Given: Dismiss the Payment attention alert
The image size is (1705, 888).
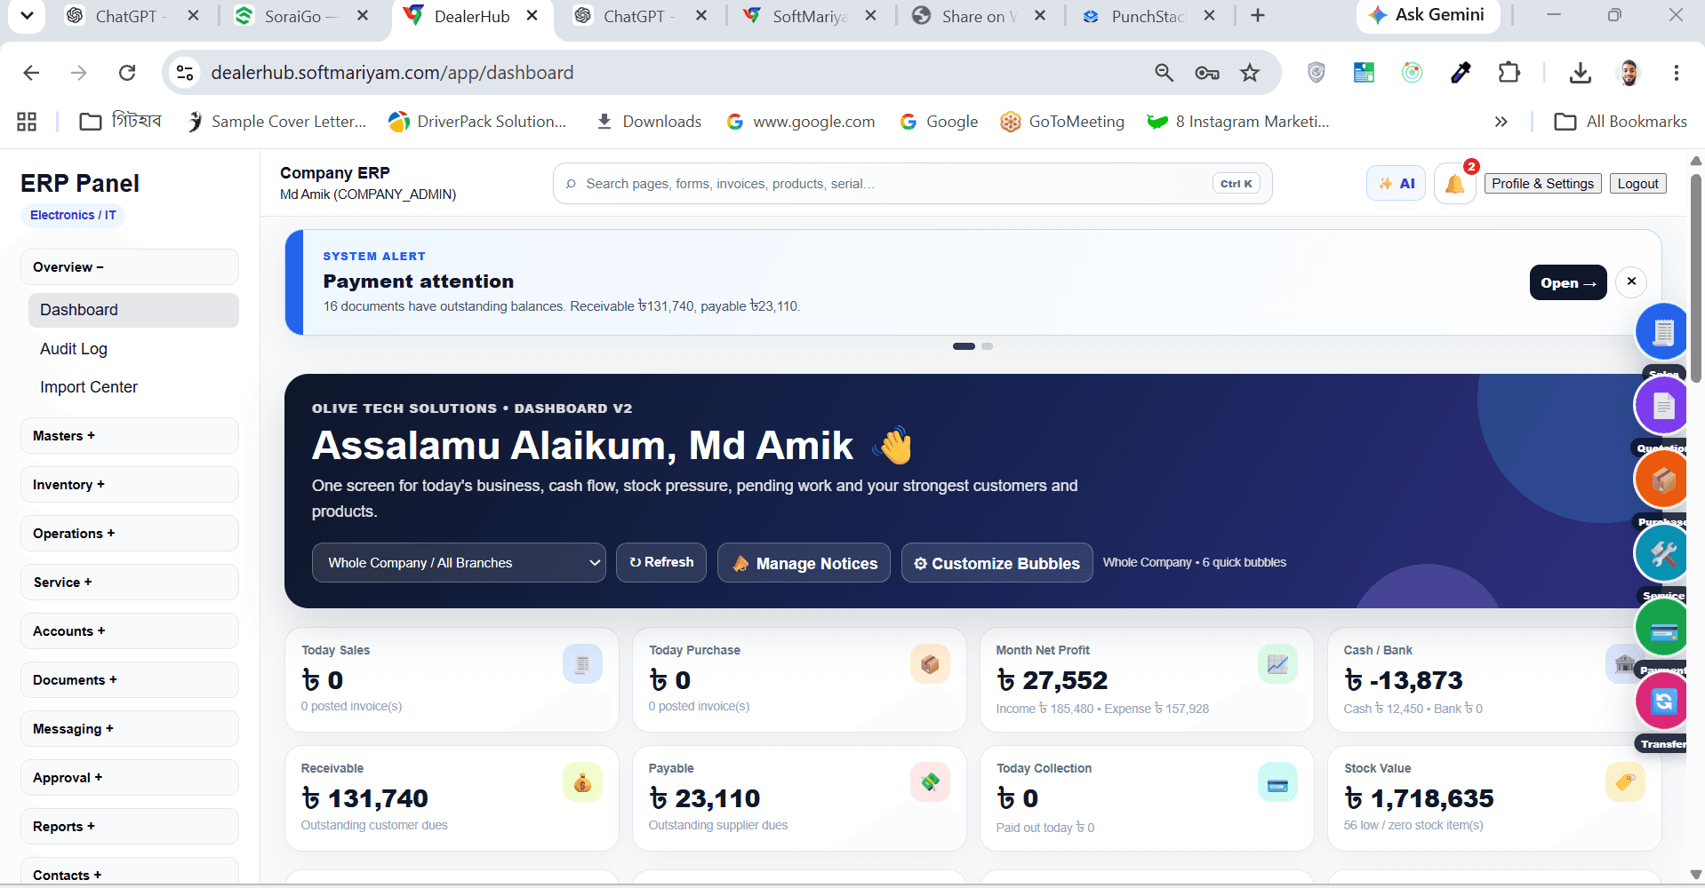Looking at the screenshot, I should click(1631, 281).
